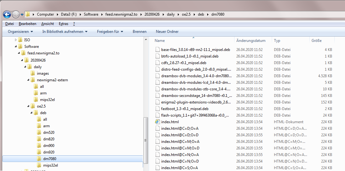Open recent locations dropdown next to Forward
Screen dimensions: 345x171
22,14
